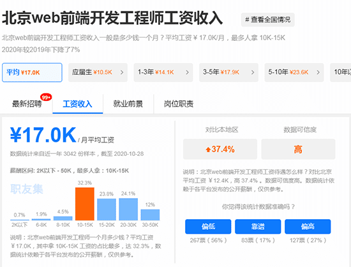Click the 127票（27%）vote count

tap(308, 240)
